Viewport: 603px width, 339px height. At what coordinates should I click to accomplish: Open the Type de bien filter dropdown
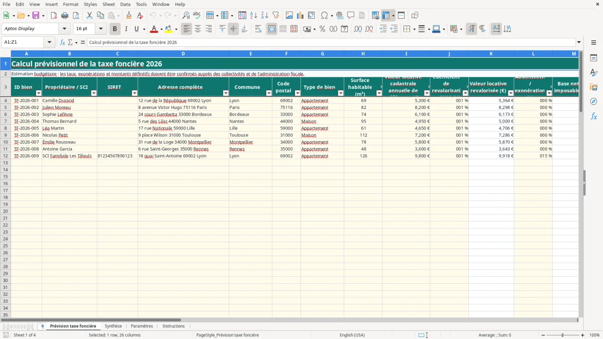coord(341,93)
